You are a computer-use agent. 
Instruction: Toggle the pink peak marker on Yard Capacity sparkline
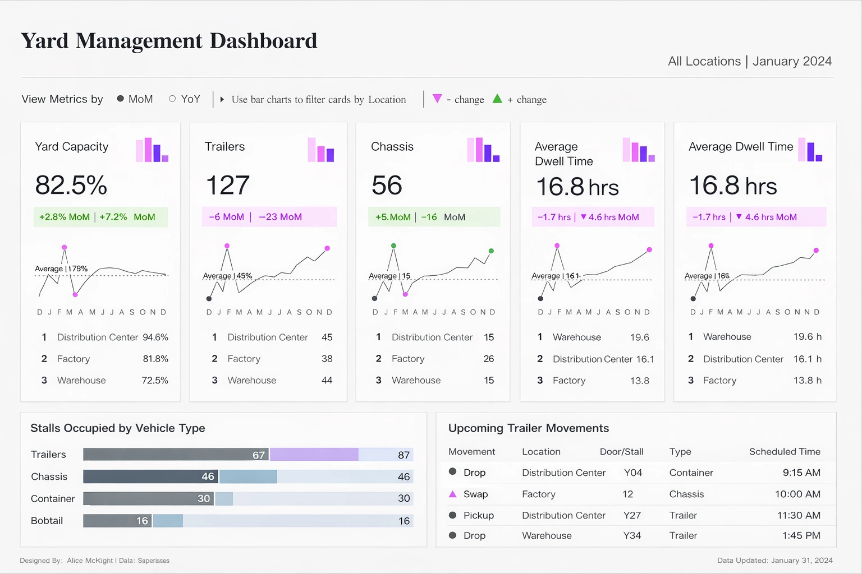tap(64, 247)
